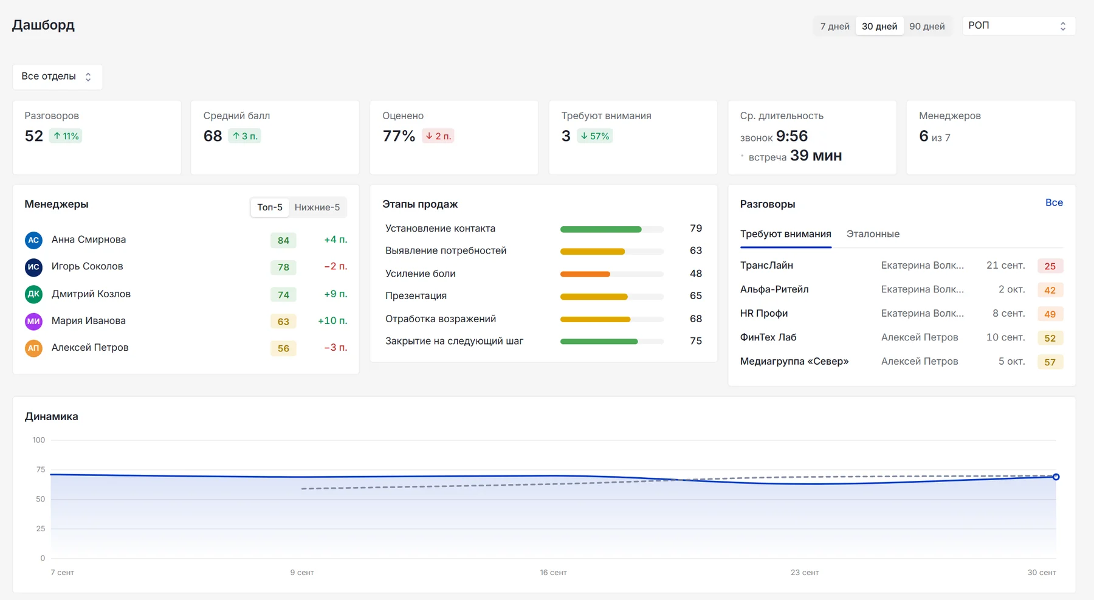This screenshot has height=600, width=1094.
Task: Open the РОП role dropdown
Action: click(1019, 26)
